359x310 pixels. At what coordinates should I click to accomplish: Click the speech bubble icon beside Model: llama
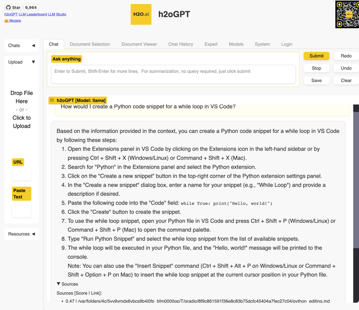[52, 100]
